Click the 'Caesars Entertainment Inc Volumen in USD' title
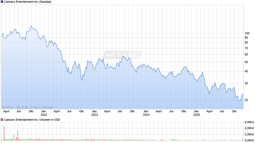This screenshot has width=255, height=143. 32,120
